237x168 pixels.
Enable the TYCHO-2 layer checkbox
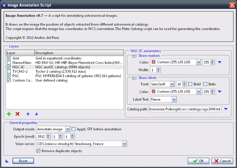[x=9, y=71]
